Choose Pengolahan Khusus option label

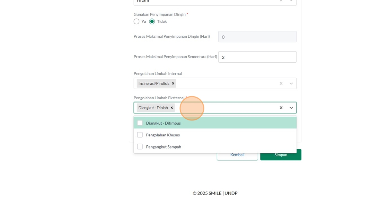coord(163,135)
